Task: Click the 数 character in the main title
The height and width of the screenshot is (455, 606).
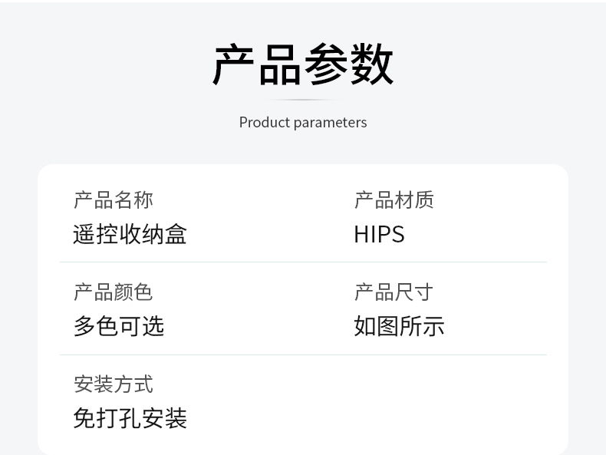Action: [372, 64]
